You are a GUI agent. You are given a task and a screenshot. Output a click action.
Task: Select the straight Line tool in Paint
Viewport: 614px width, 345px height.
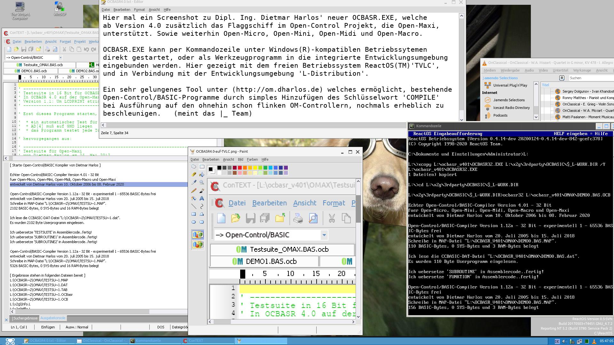click(x=194, y=206)
